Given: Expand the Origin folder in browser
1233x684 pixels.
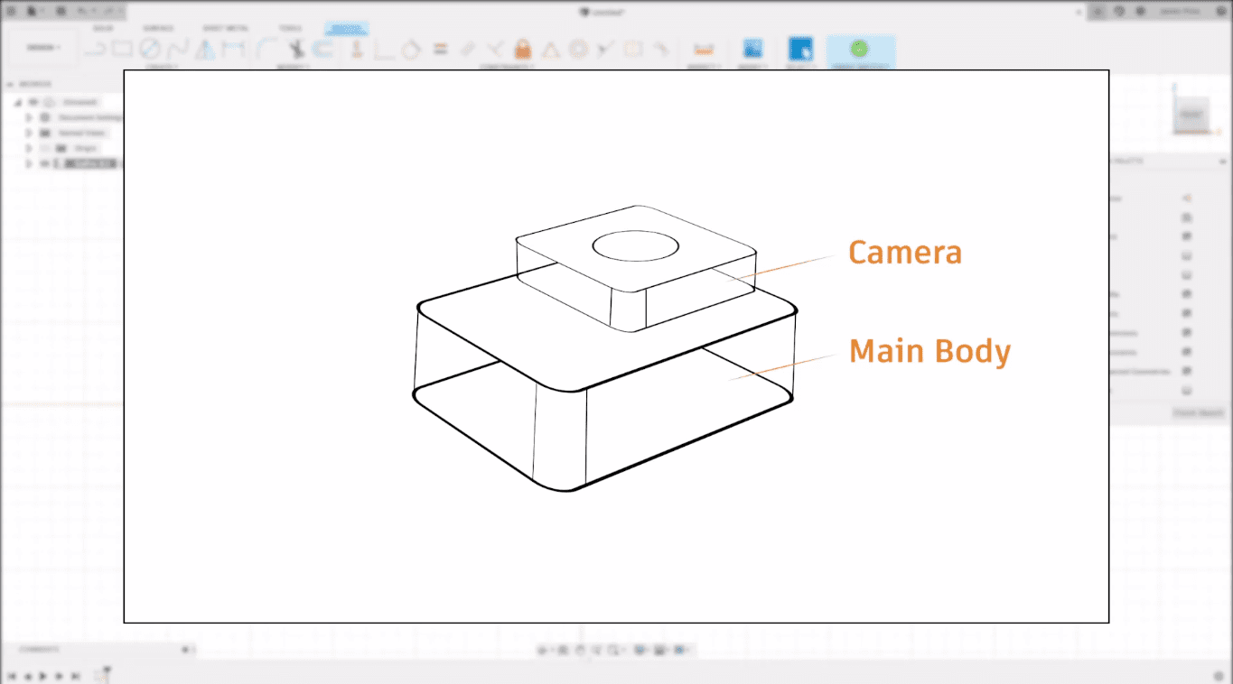Looking at the screenshot, I should 29,148.
